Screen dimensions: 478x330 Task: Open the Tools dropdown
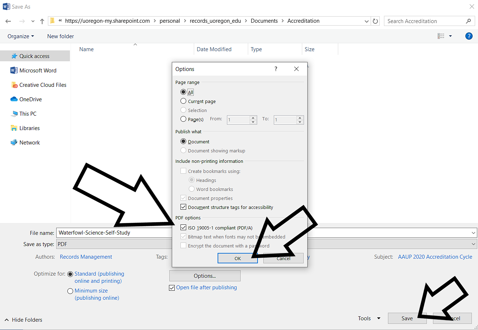[x=369, y=318]
